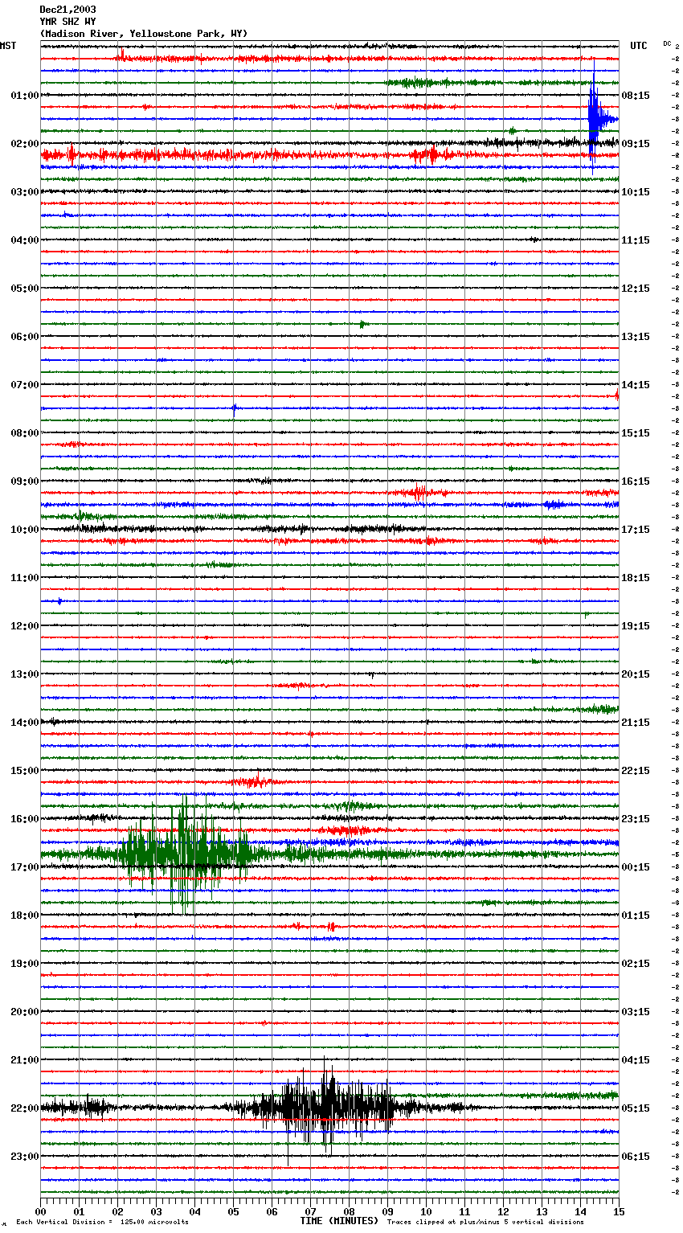
Task: Click the Madison River, Yellowstone Park location title
Action: 144,34
